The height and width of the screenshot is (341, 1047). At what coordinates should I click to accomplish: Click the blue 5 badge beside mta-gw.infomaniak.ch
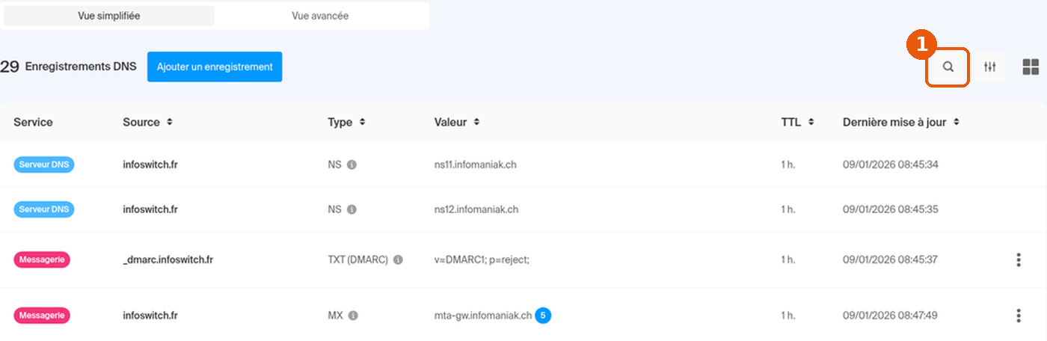[x=543, y=316]
